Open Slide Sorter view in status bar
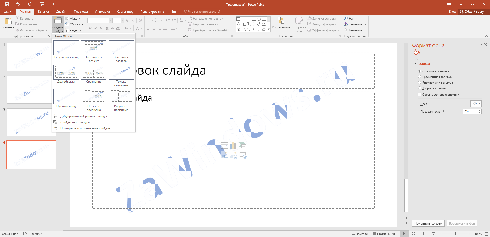This screenshot has width=490, height=237. pyautogui.click(x=414, y=234)
